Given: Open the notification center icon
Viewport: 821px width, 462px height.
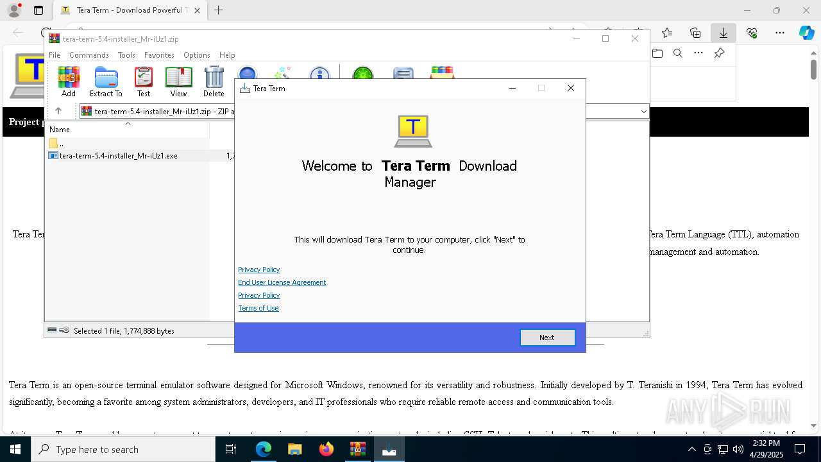Looking at the screenshot, I should click(x=800, y=449).
